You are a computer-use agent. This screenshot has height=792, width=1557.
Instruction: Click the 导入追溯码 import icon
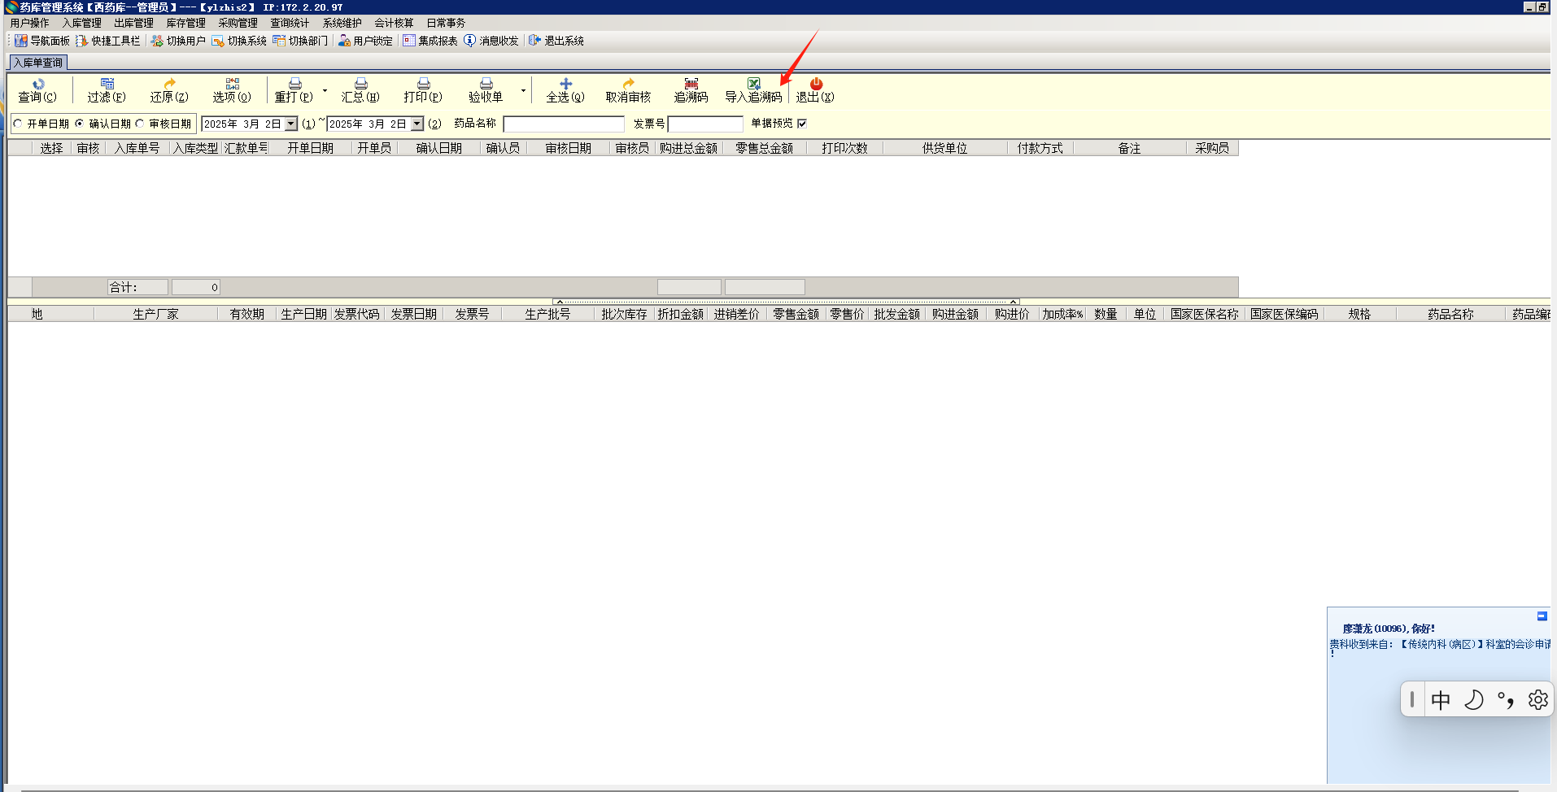pyautogui.click(x=753, y=84)
